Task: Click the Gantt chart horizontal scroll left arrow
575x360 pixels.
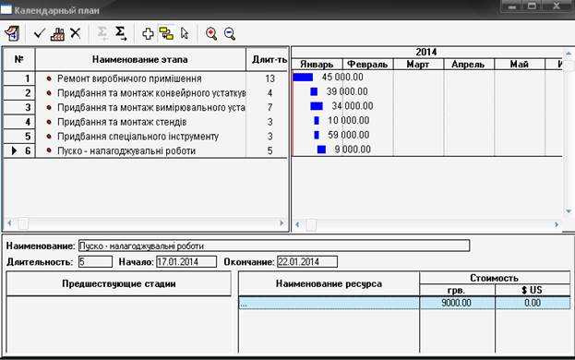Action: [297, 224]
